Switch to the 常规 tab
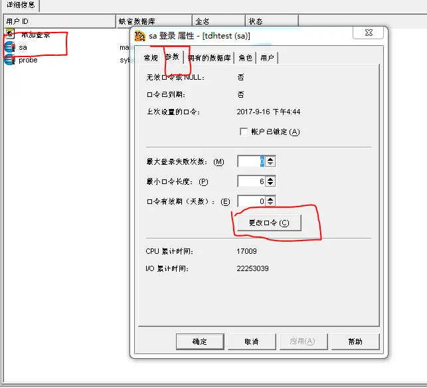This screenshot has height=388, width=427. (x=151, y=58)
